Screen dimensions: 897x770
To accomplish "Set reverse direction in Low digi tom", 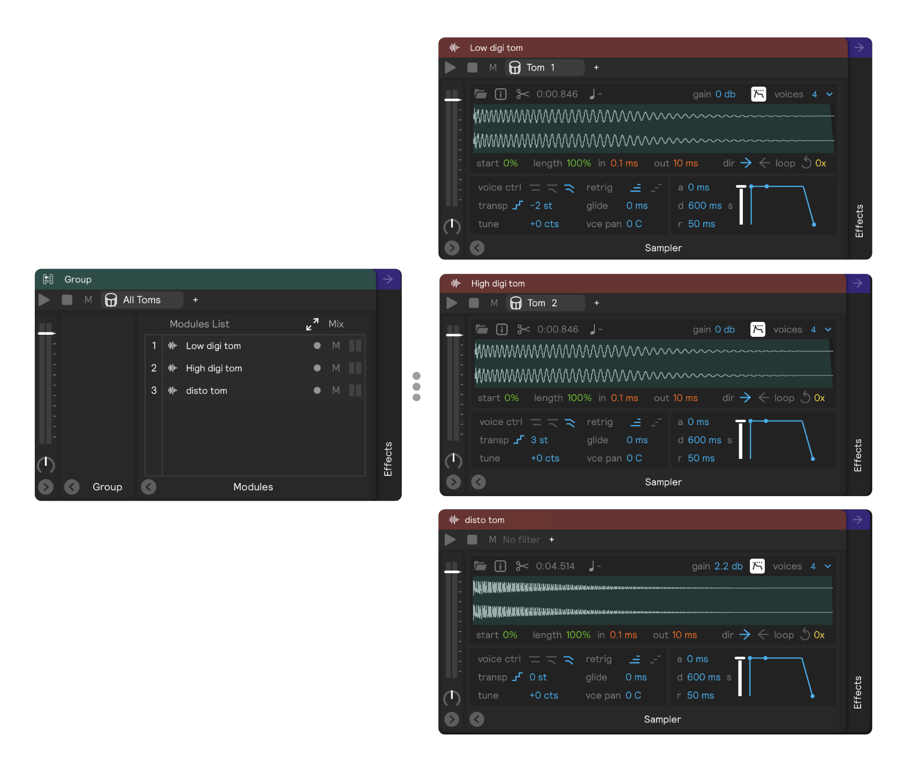I will point(764,163).
